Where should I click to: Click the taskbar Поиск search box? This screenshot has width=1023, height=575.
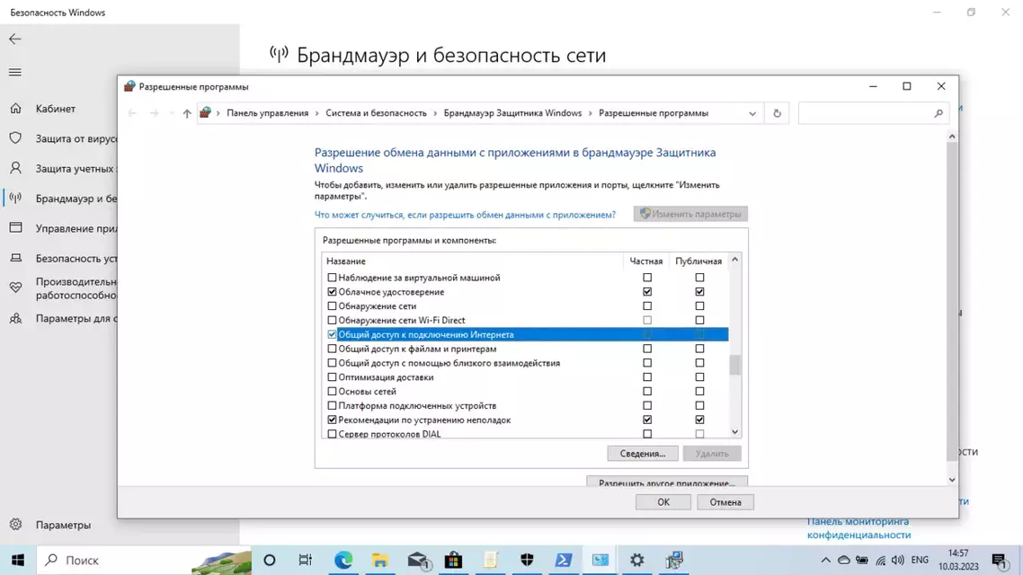coord(144,560)
